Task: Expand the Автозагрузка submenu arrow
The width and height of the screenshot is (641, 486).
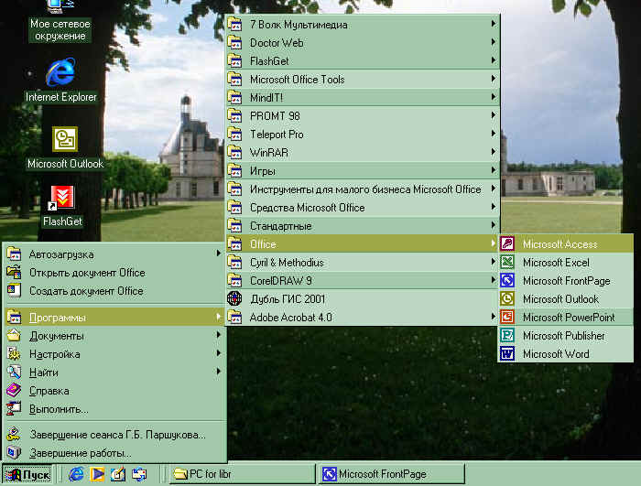Action: [x=219, y=254]
